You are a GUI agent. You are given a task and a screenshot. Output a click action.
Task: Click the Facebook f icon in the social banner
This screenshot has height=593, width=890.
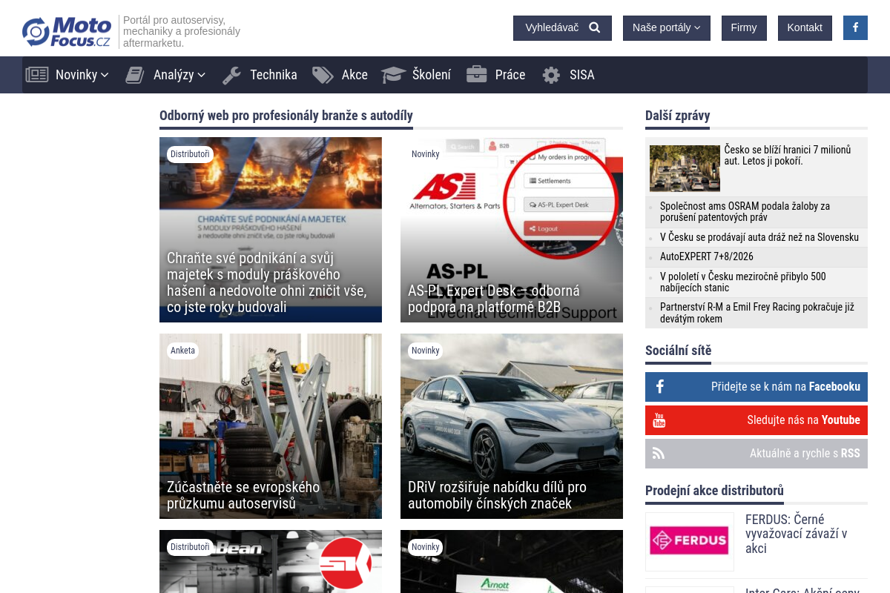[660, 386]
